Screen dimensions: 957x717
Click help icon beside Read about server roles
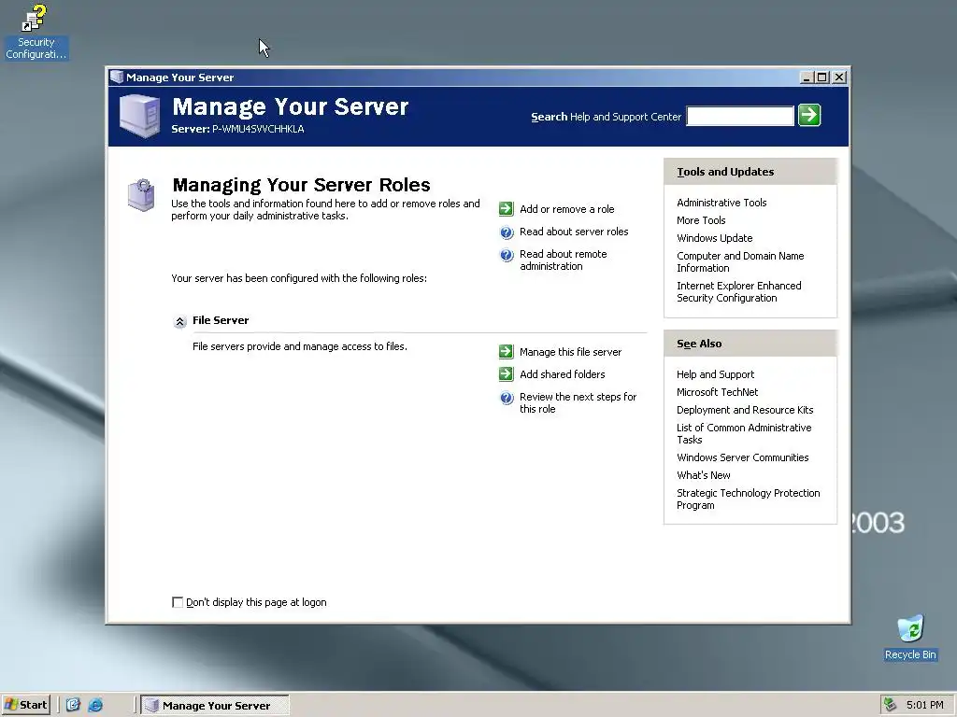pyautogui.click(x=507, y=232)
